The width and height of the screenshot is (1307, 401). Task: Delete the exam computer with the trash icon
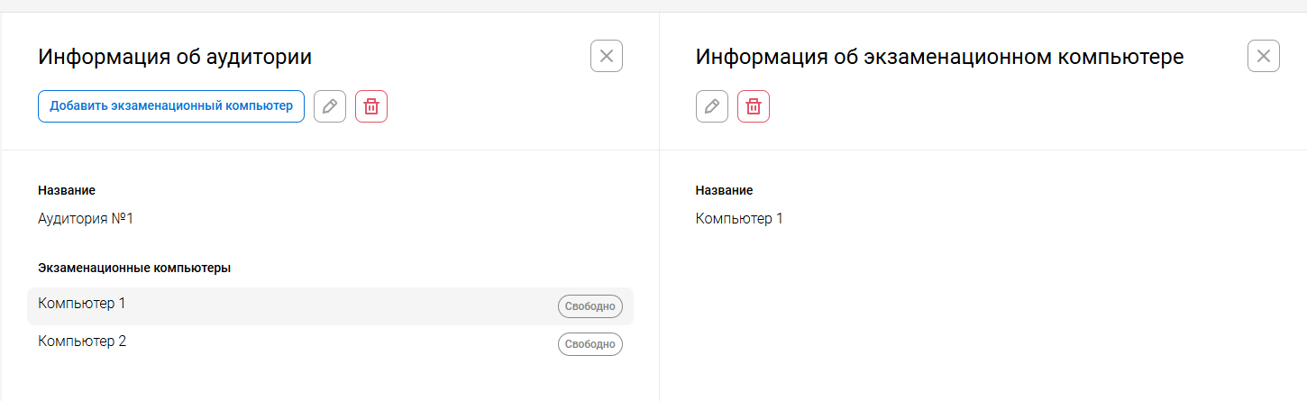pyautogui.click(x=754, y=106)
